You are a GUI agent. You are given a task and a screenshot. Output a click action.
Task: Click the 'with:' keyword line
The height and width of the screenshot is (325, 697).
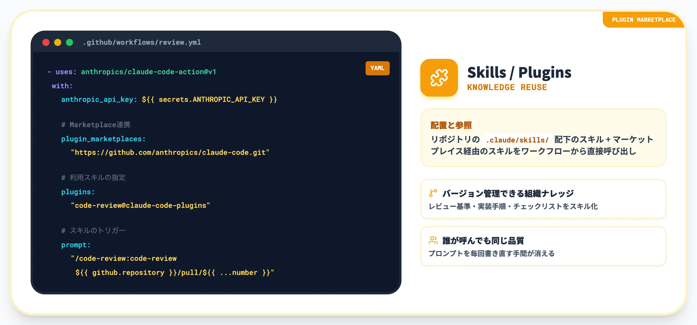pyautogui.click(x=62, y=86)
